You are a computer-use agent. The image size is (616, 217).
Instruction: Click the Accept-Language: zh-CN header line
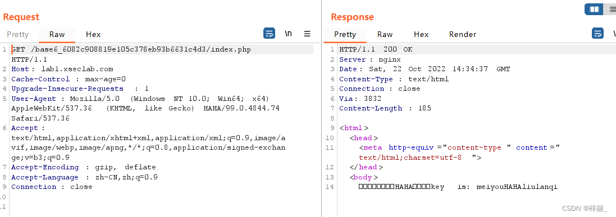[x=84, y=177]
